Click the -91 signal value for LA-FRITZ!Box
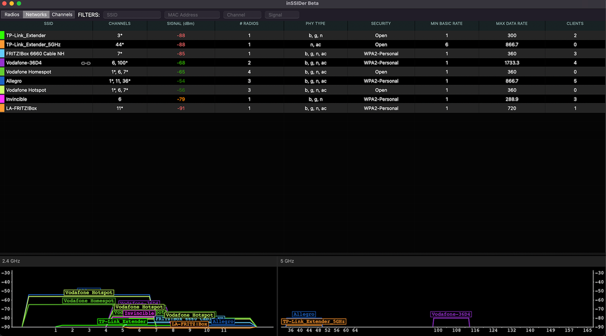This screenshot has width=606, height=336. coord(181,109)
